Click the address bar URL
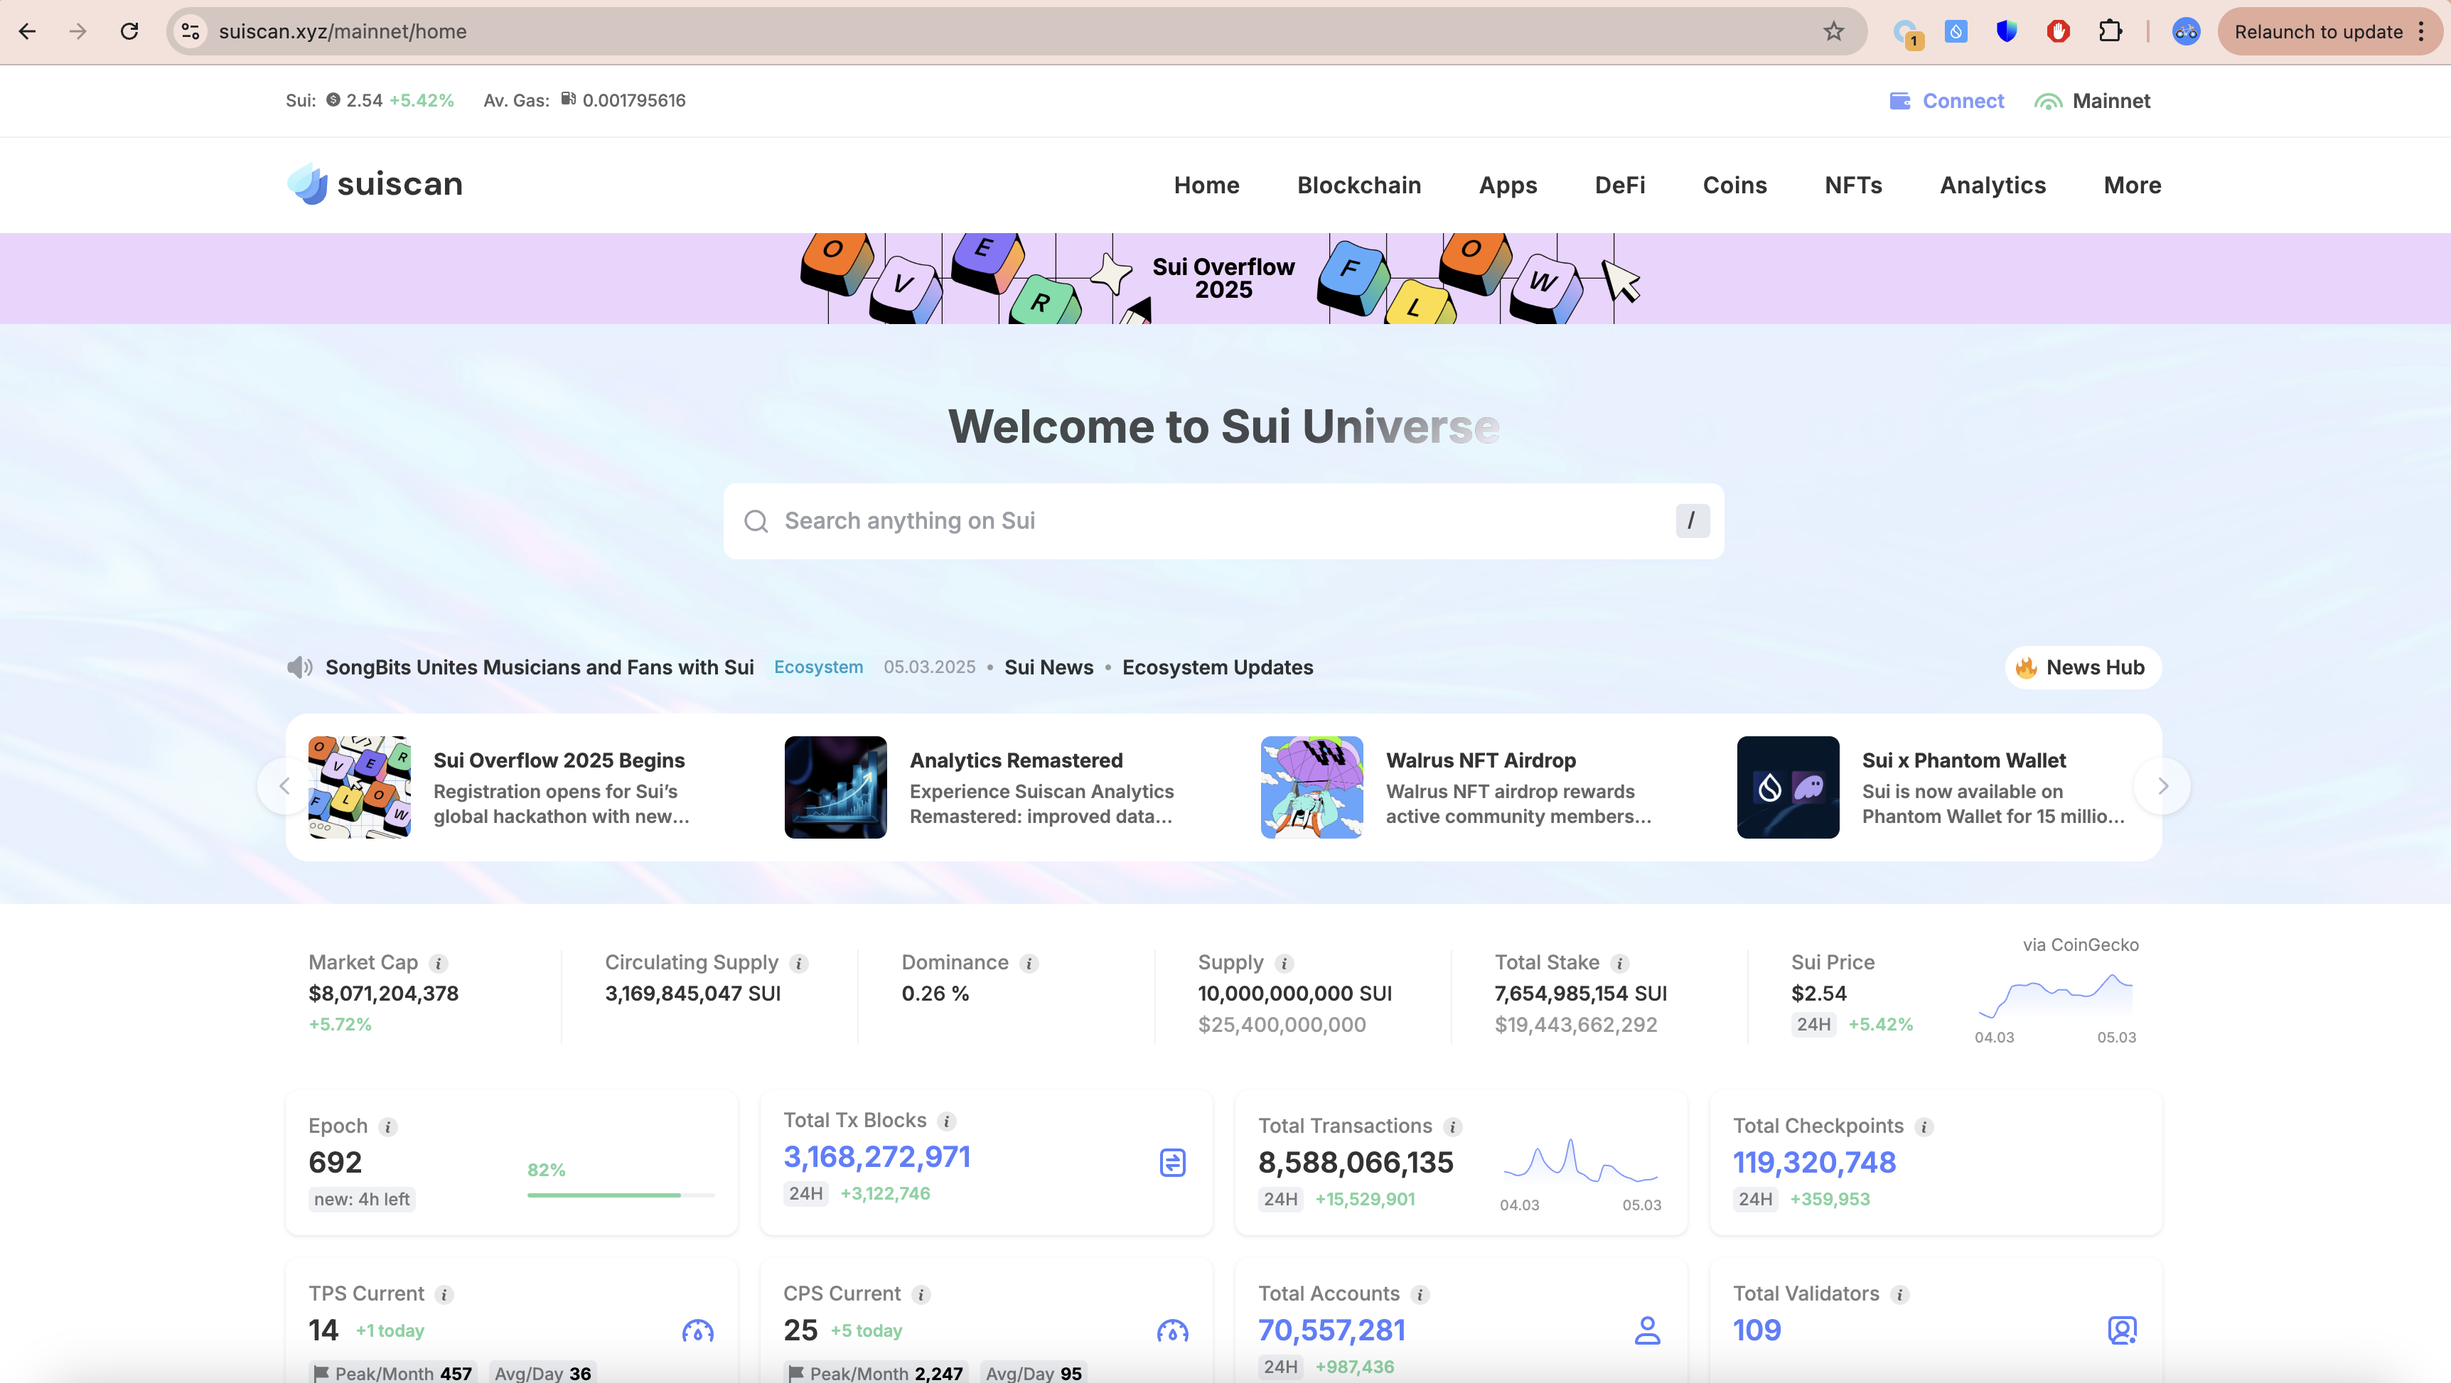 point(343,31)
